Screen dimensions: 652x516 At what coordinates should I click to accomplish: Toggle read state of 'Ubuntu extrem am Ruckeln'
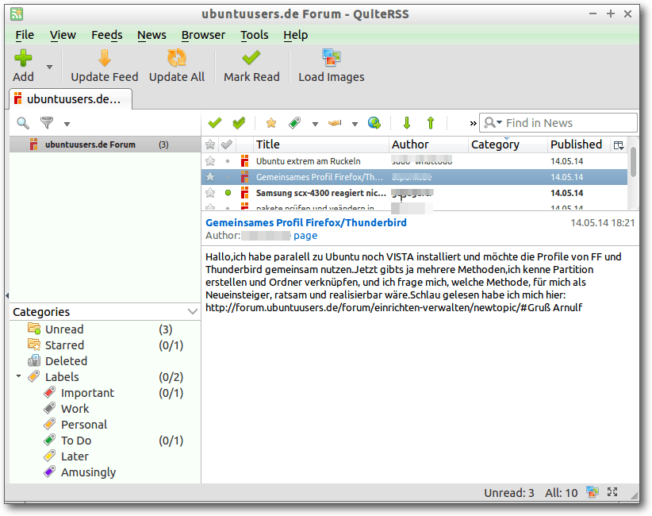click(x=228, y=161)
